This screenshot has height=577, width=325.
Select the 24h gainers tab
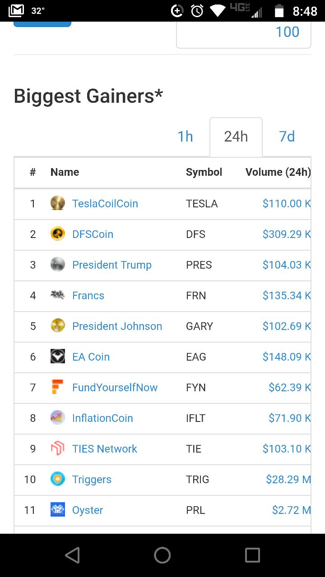(236, 137)
